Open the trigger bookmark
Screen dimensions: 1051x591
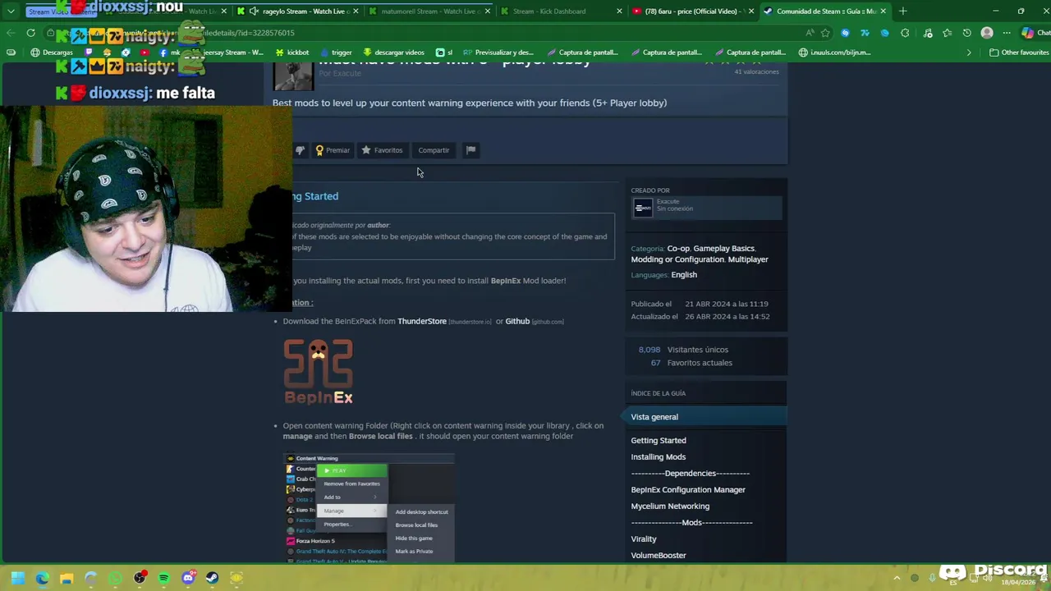pyautogui.click(x=336, y=53)
